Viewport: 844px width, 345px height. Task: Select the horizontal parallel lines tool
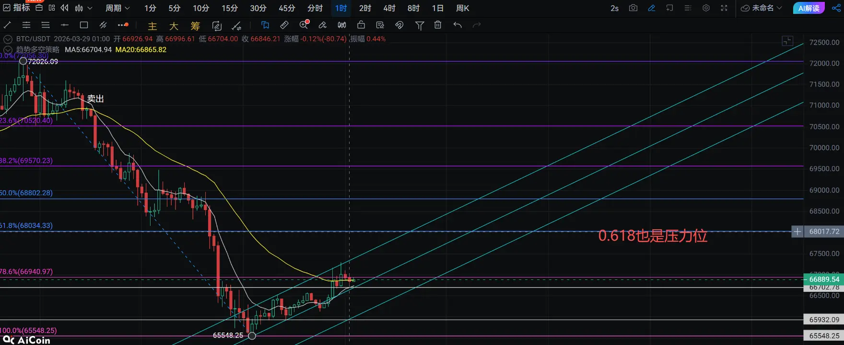tap(46, 25)
